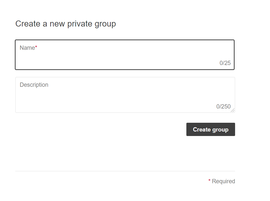Click the red asterisk beside Name

point(36,47)
